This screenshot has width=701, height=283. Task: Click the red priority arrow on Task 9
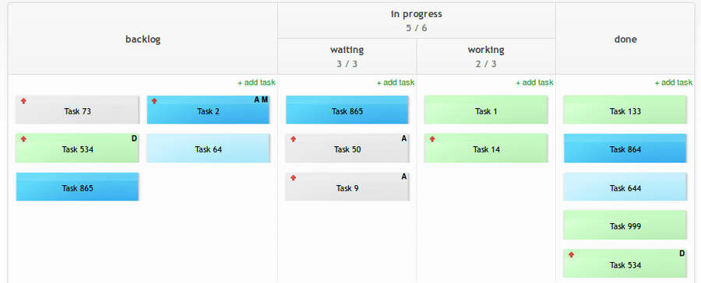pyautogui.click(x=294, y=178)
